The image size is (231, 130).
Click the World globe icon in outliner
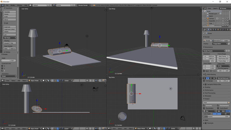[208, 16]
